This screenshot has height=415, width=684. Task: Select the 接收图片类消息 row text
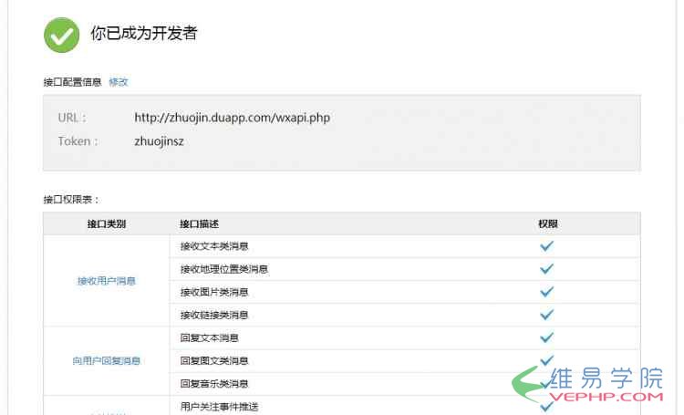[x=214, y=292]
